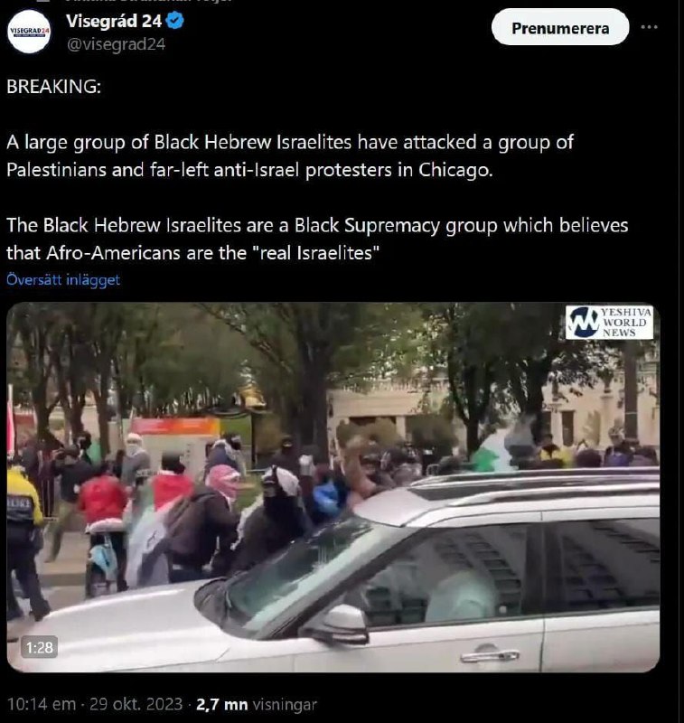Click the 29 okt. 2023 date
The image size is (684, 723).
point(136,704)
